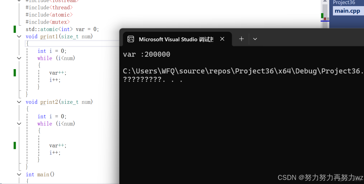Click the var :200000 output line
Viewport: 364px width, 184px height.
[x=147, y=54]
